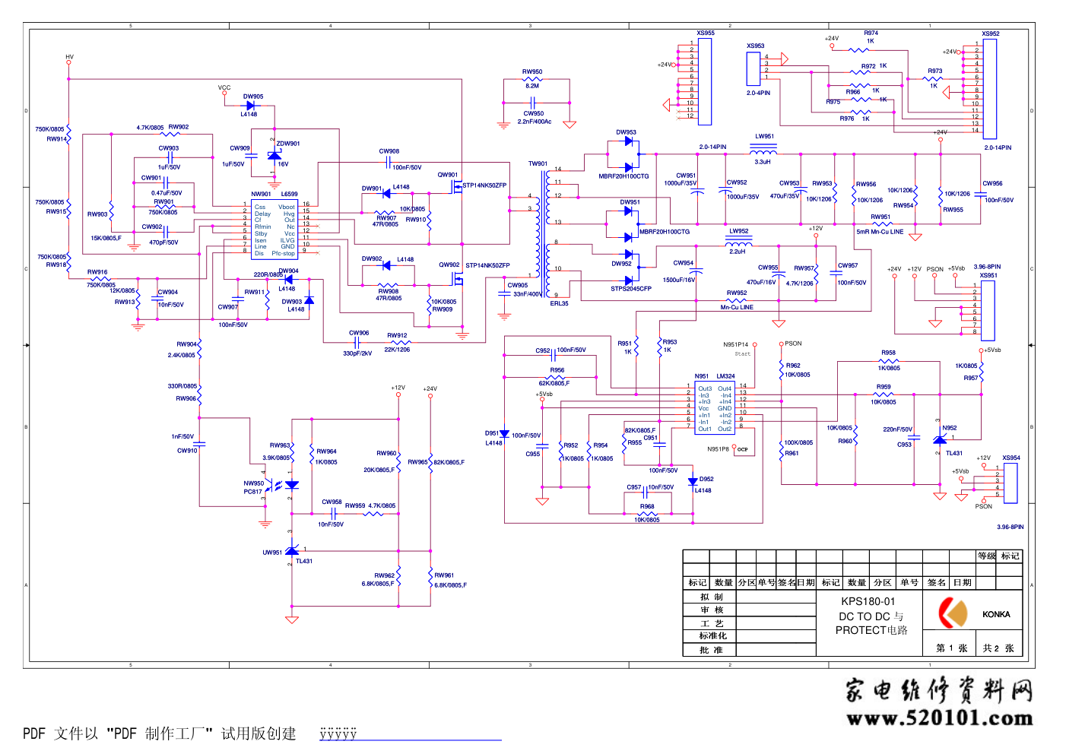Click the RW902 4.7K/0805 resistor label
1066x754 pixels.
click(163, 128)
